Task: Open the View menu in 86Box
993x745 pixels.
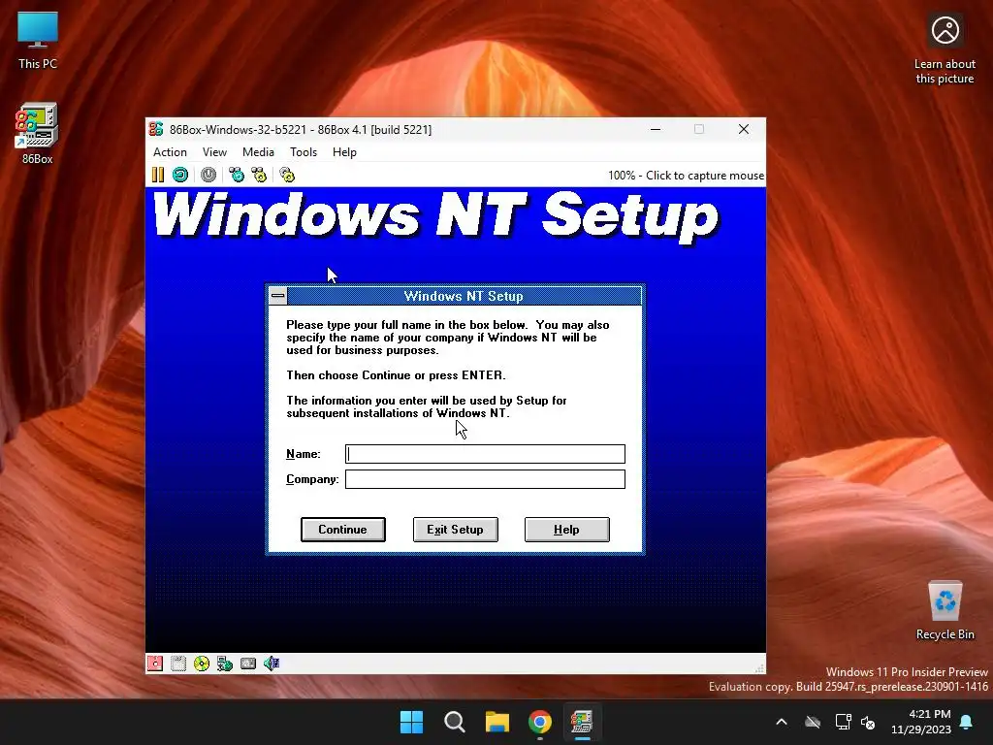Action: [214, 152]
